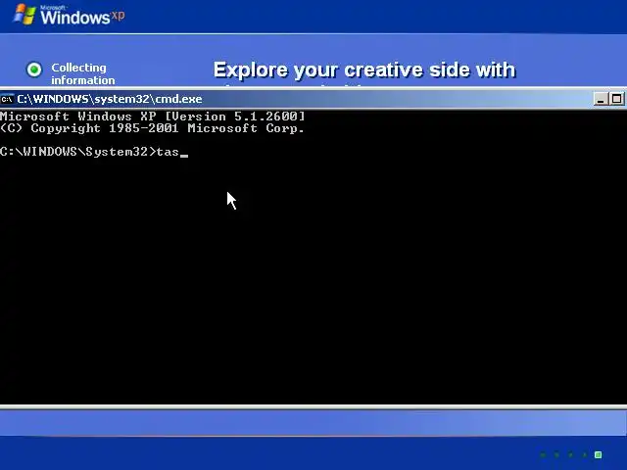Viewport: 627px width, 470px height.
Task: Click the Windows XP logo flag
Action: click(x=24, y=15)
